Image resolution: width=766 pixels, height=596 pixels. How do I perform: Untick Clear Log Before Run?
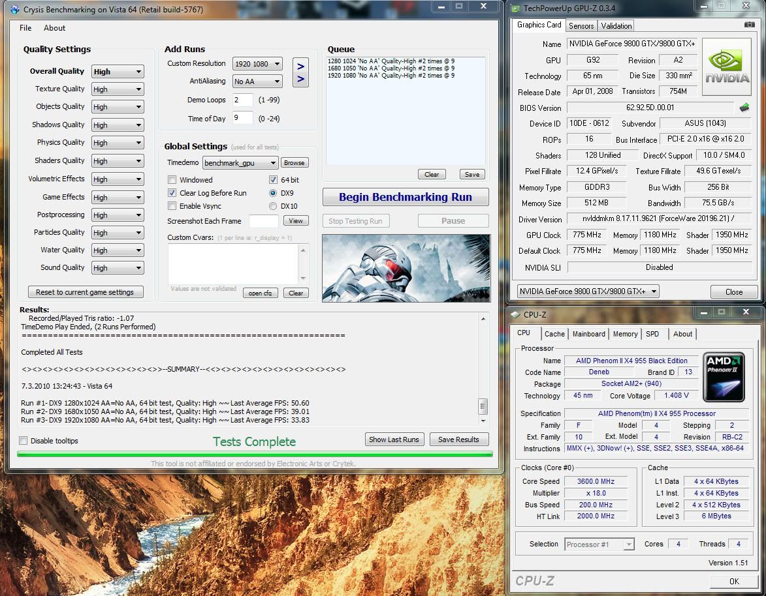(172, 193)
